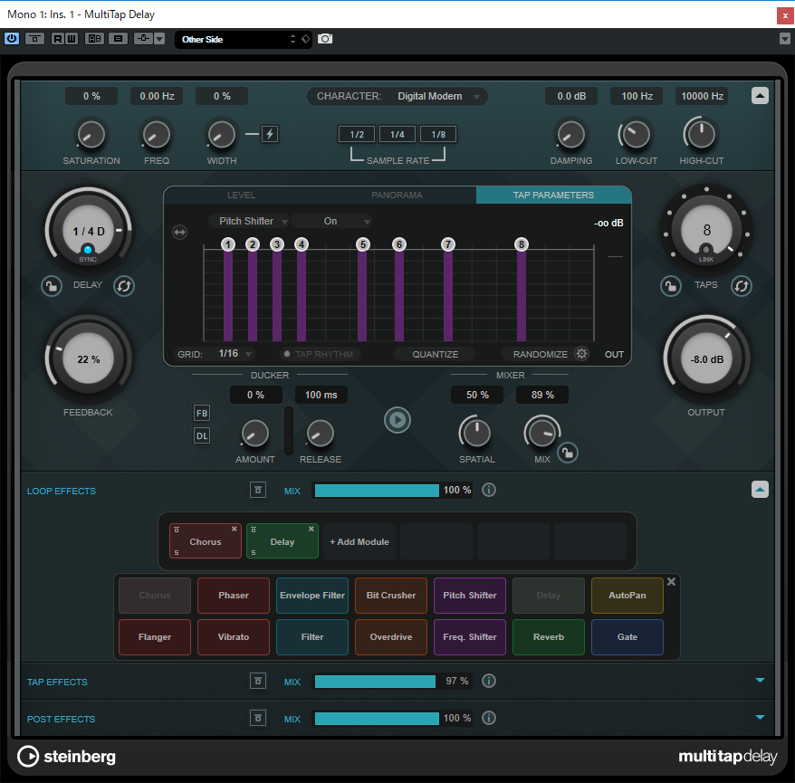Click the delay lock icon
Image resolution: width=795 pixels, height=783 pixels.
[52, 286]
